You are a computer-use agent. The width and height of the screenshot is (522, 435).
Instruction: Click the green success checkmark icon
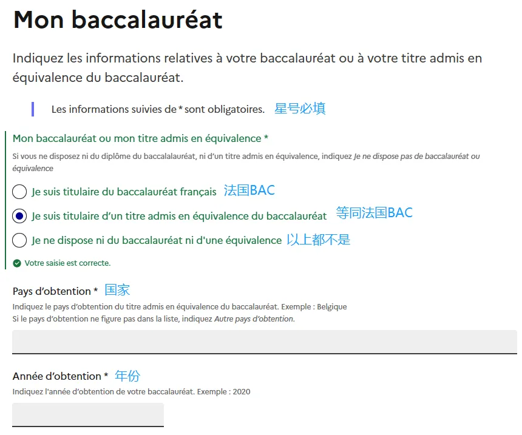[17, 263]
